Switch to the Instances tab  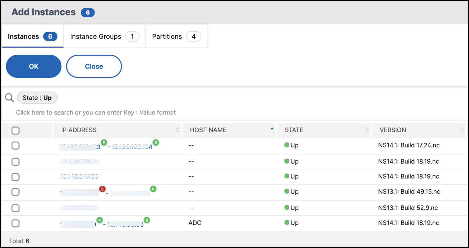point(32,36)
